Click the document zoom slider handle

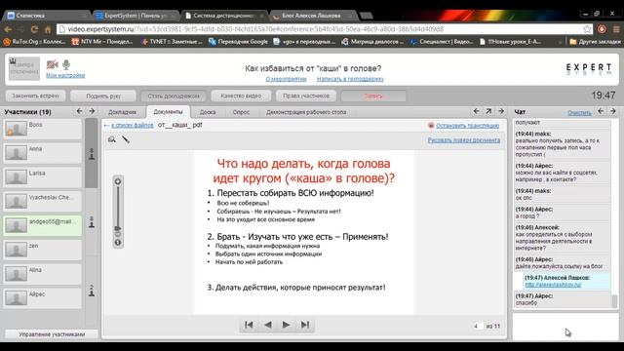[118, 228]
